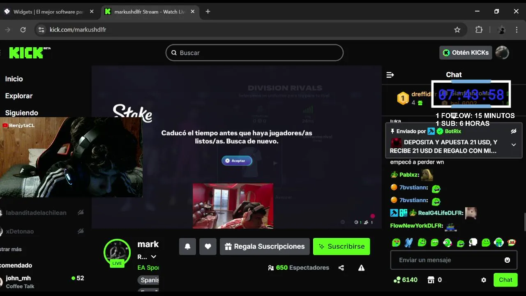This screenshot has height=296, width=526.
Task: Open Chrome profile avatar in toolbar
Action: click(x=501, y=30)
